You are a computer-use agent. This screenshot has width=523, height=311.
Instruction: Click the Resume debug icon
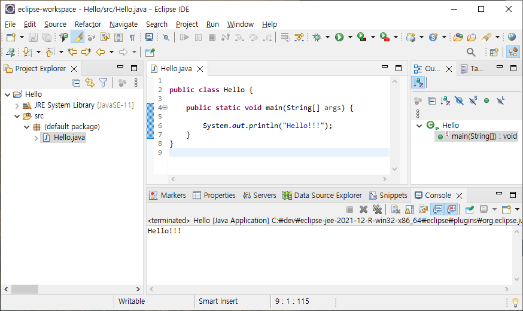tap(184, 37)
